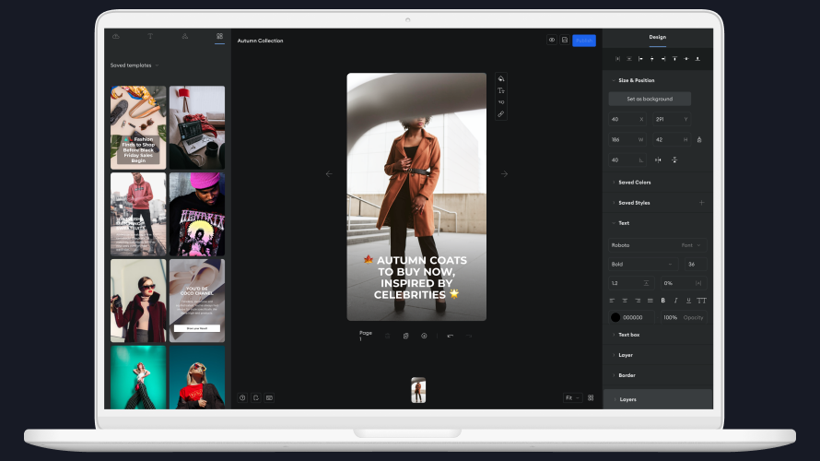Click the paint bucket fill icon
This screenshot has height=461, width=820.
click(501, 78)
